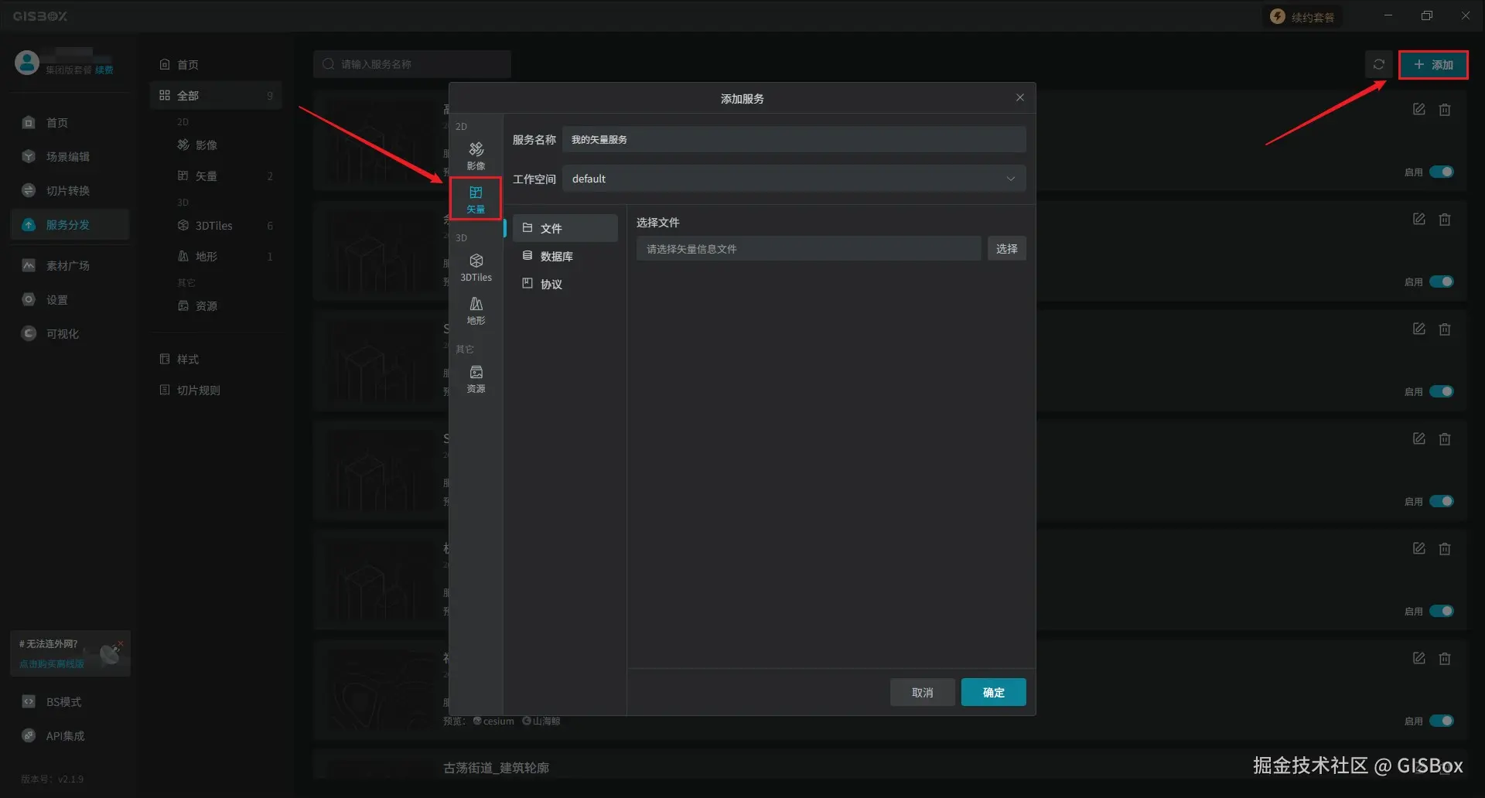Preview service with cesium option

(x=493, y=721)
